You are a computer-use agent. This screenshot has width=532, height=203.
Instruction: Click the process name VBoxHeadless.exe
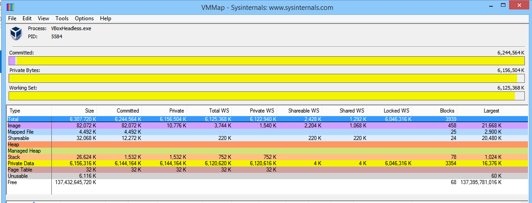tap(71, 28)
